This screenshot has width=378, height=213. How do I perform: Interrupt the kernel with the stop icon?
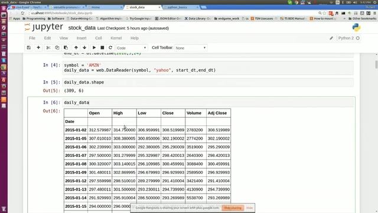tap(102, 47)
